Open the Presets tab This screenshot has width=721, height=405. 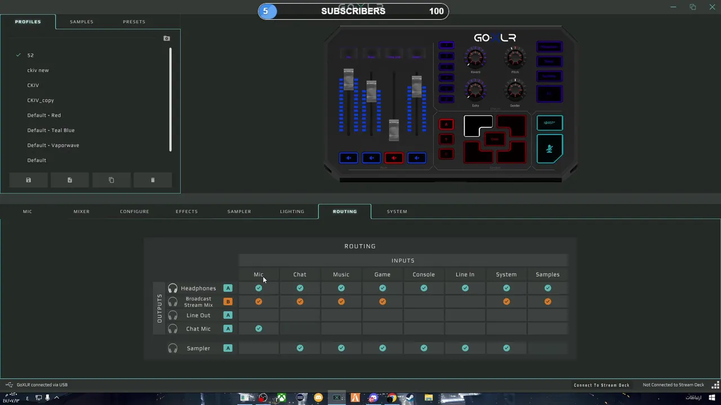(134, 22)
